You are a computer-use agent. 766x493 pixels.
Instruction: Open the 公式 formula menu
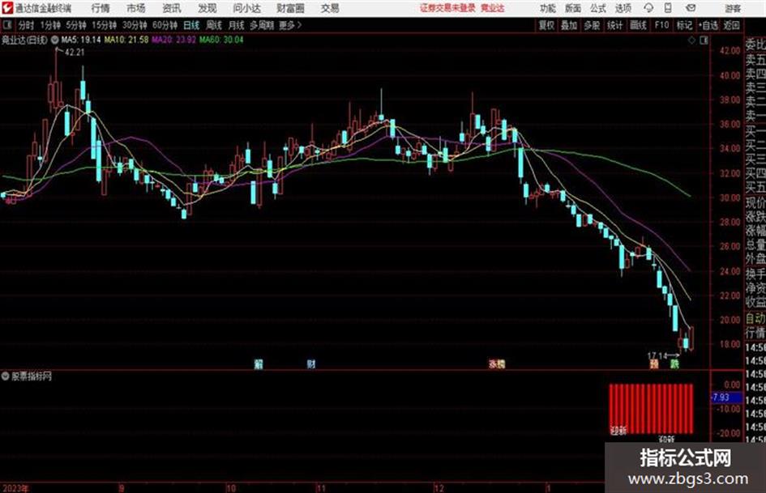[598, 8]
